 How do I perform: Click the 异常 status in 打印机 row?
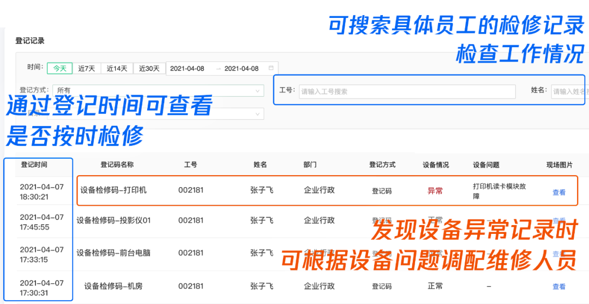tap(435, 191)
